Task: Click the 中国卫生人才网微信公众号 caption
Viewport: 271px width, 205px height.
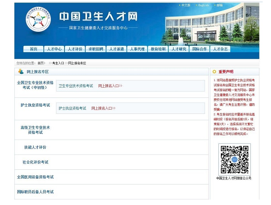Action: point(234,178)
